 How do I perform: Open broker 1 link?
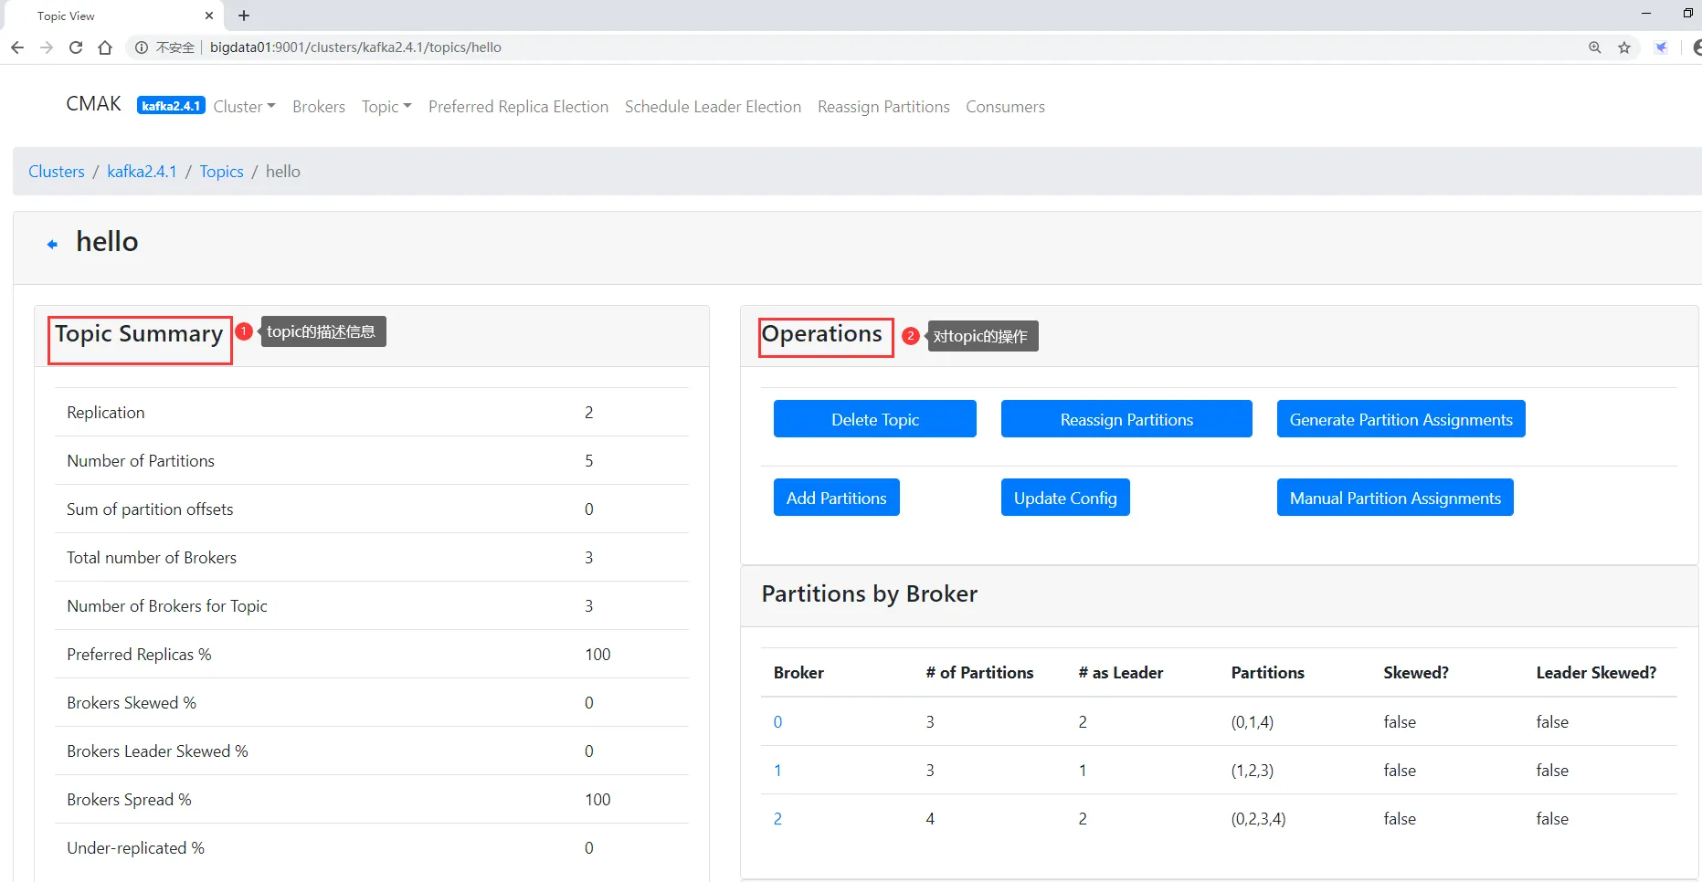(777, 771)
